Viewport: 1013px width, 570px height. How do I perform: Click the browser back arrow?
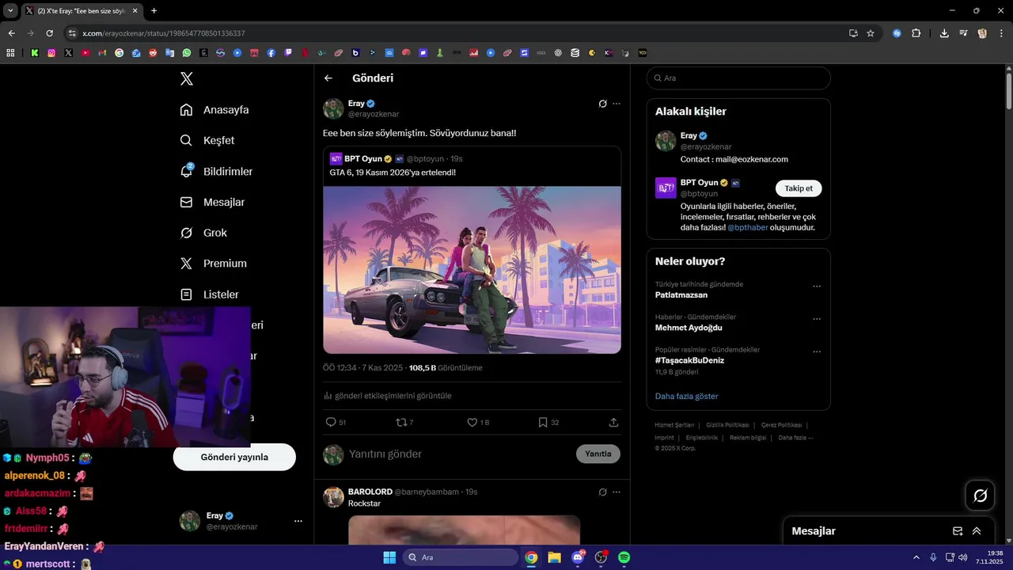click(x=11, y=33)
